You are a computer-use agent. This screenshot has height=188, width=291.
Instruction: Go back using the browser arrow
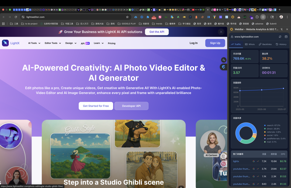[x=4, y=17]
